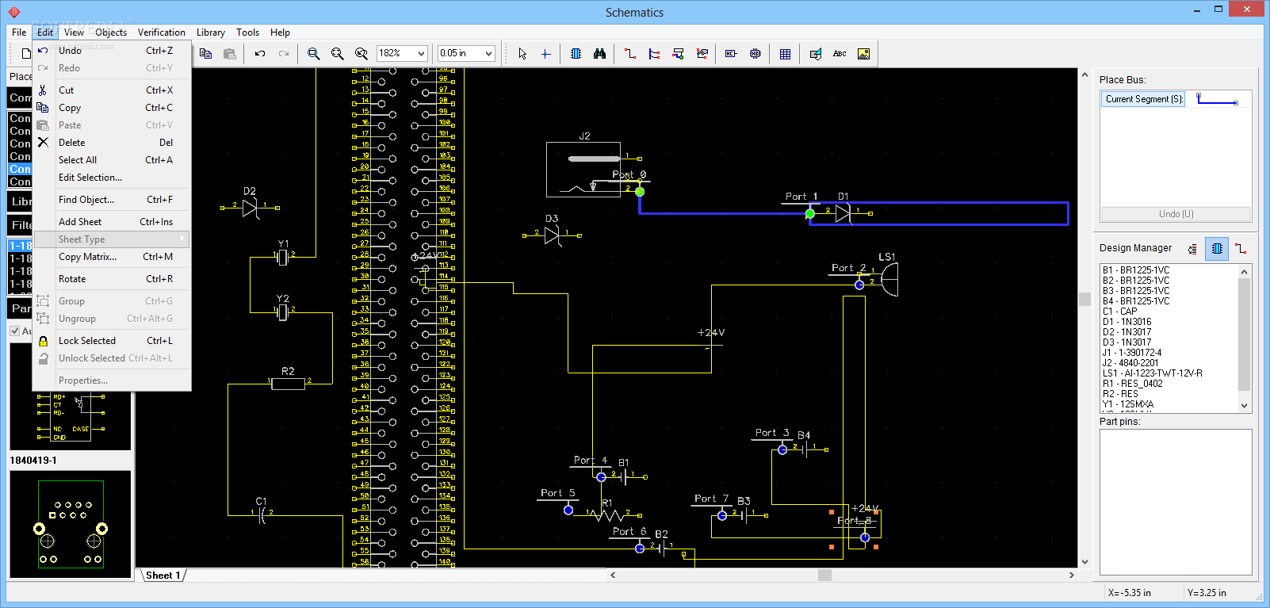The height and width of the screenshot is (608, 1270).
Task: Click the blue crosshair origin tool
Action: click(545, 54)
